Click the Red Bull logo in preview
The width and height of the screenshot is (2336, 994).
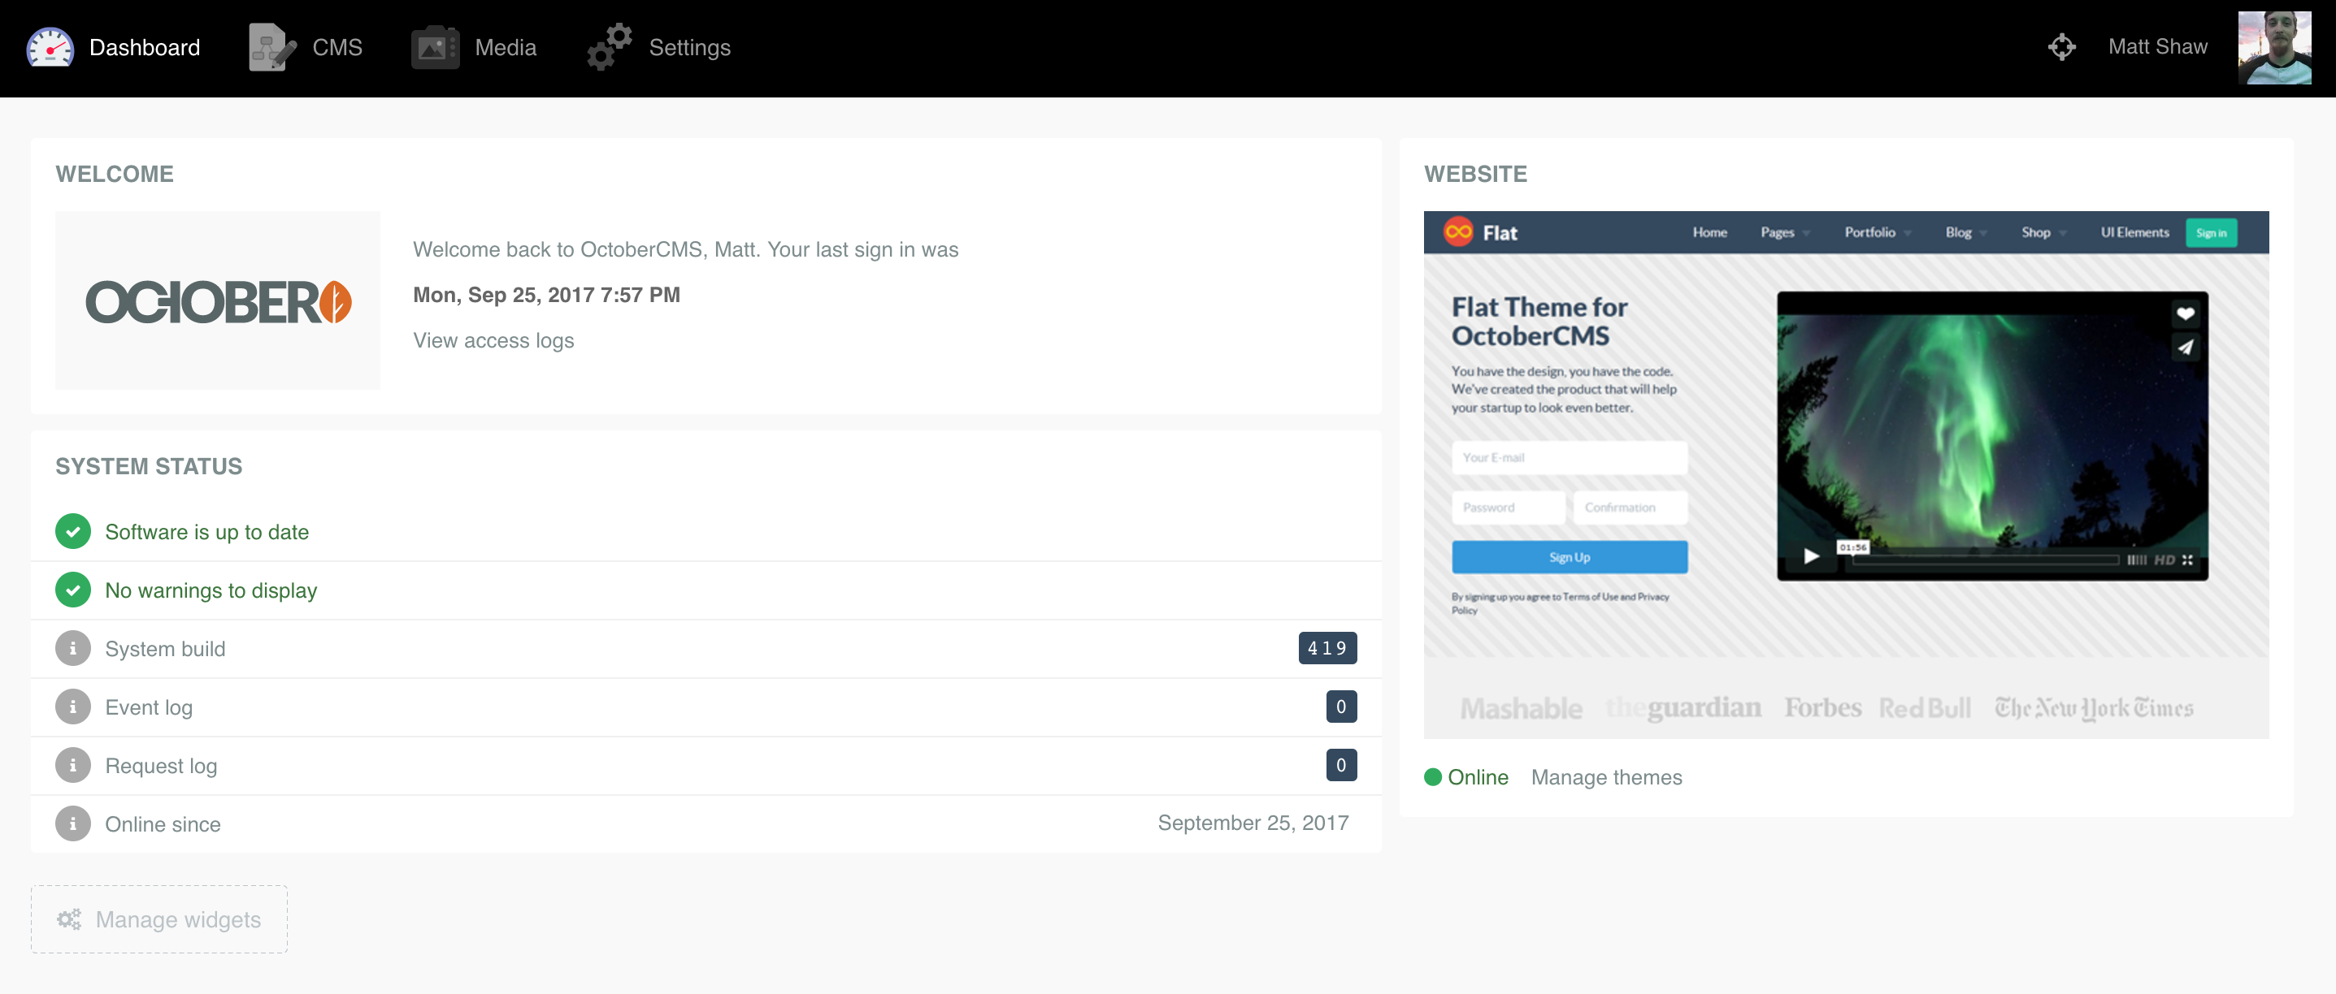1924,709
